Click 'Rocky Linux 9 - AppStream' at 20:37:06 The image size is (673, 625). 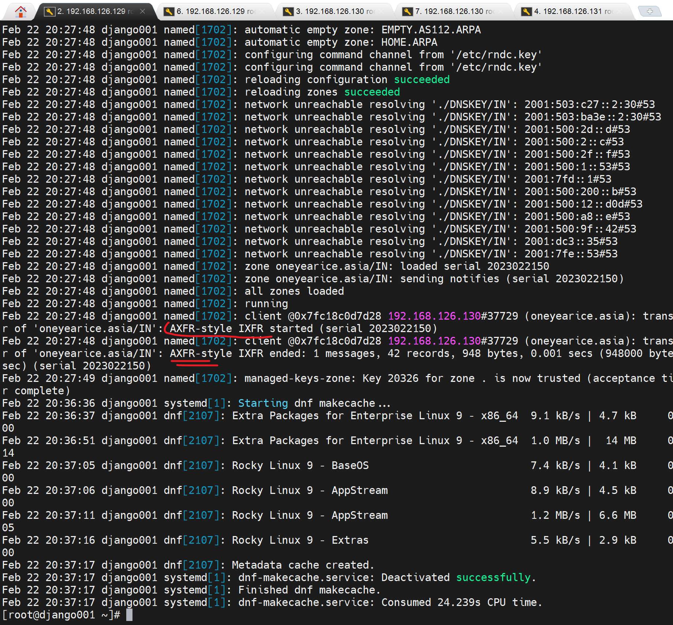(310, 491)
